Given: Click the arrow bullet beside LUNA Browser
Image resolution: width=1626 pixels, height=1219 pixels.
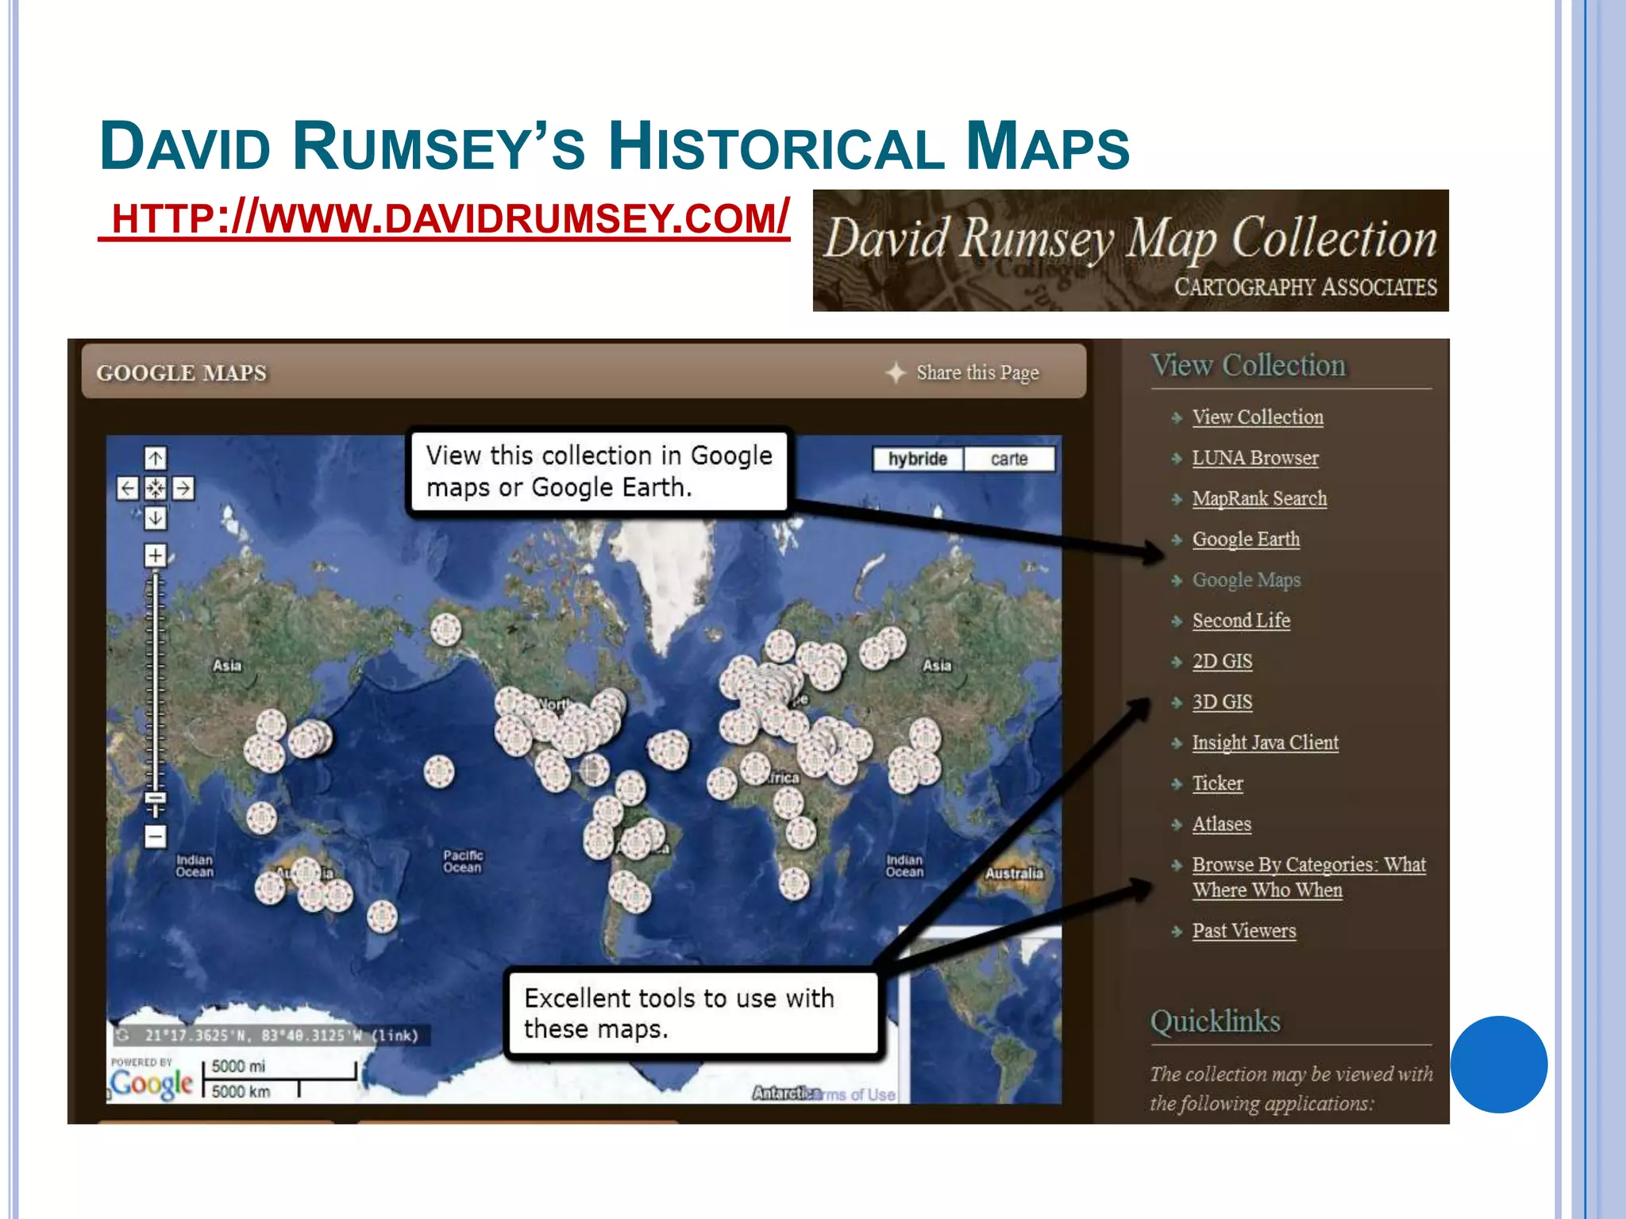Looking at the screenshot, I should coord(1177,458).
